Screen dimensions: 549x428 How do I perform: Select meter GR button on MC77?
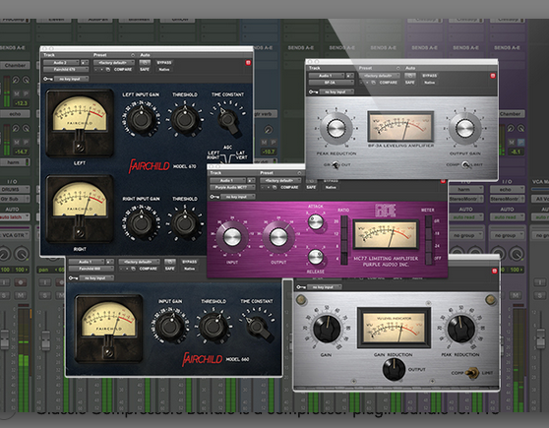[x=428, y=221]
